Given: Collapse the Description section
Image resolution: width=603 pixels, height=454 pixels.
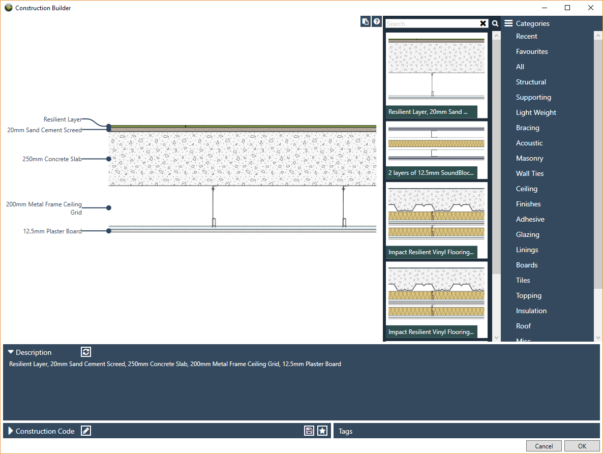Looking at the screenshot, I should click(x=11, y=351).
